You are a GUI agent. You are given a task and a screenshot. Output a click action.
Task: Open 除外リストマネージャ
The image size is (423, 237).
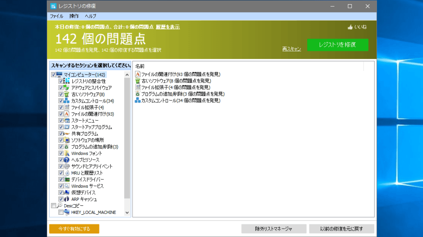(x=274, y=229)
